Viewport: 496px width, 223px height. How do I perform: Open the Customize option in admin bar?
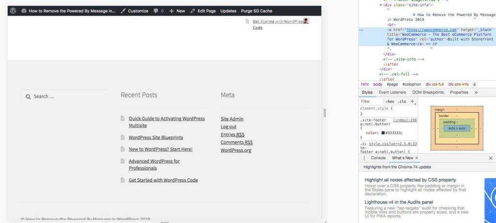click(135, 11)
